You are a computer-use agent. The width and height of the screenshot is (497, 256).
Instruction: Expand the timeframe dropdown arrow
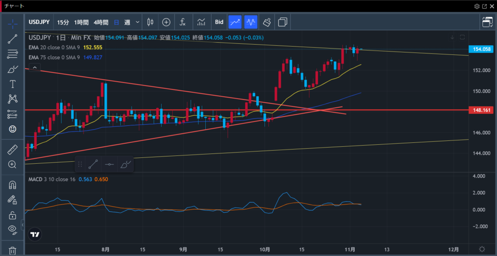pos(138,22)
